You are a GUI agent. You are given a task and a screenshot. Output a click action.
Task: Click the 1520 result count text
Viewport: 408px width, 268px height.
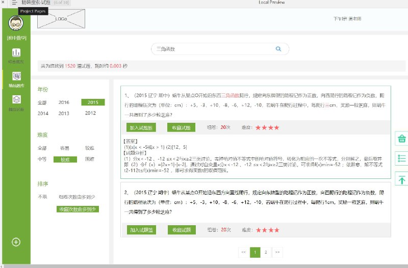pyautogui.click(x=70, y=66)
